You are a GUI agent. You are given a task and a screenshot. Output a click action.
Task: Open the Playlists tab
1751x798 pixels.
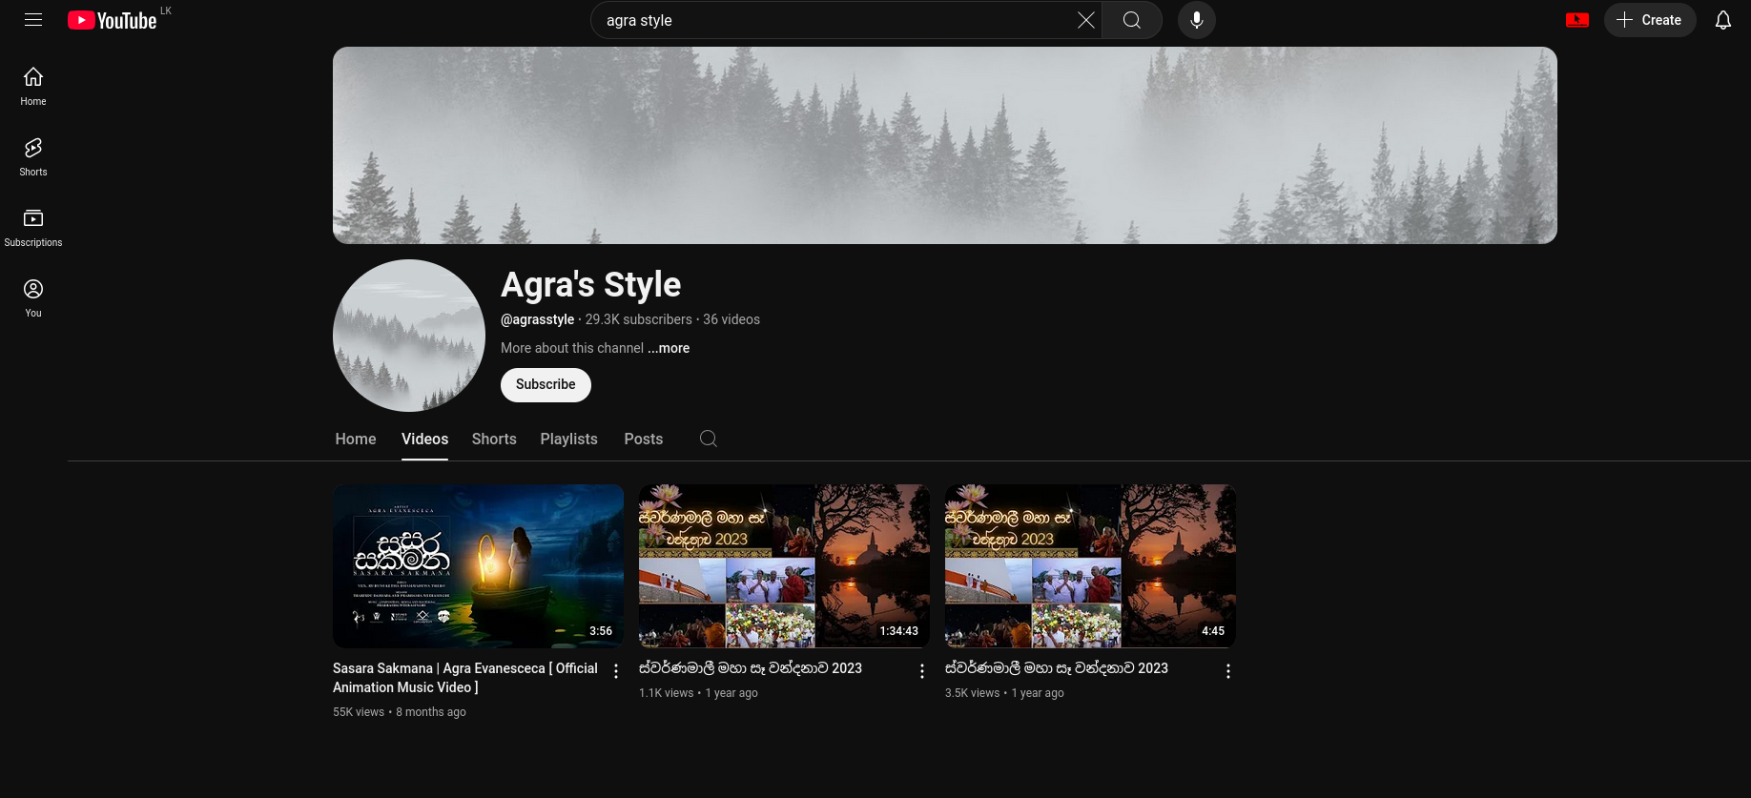tap(568, 439)
